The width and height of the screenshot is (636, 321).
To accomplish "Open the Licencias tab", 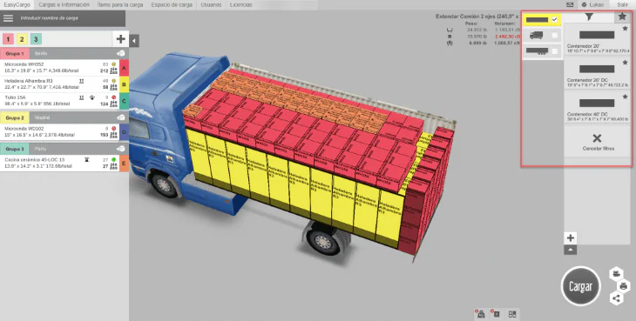I will click(x=241, y=5).
